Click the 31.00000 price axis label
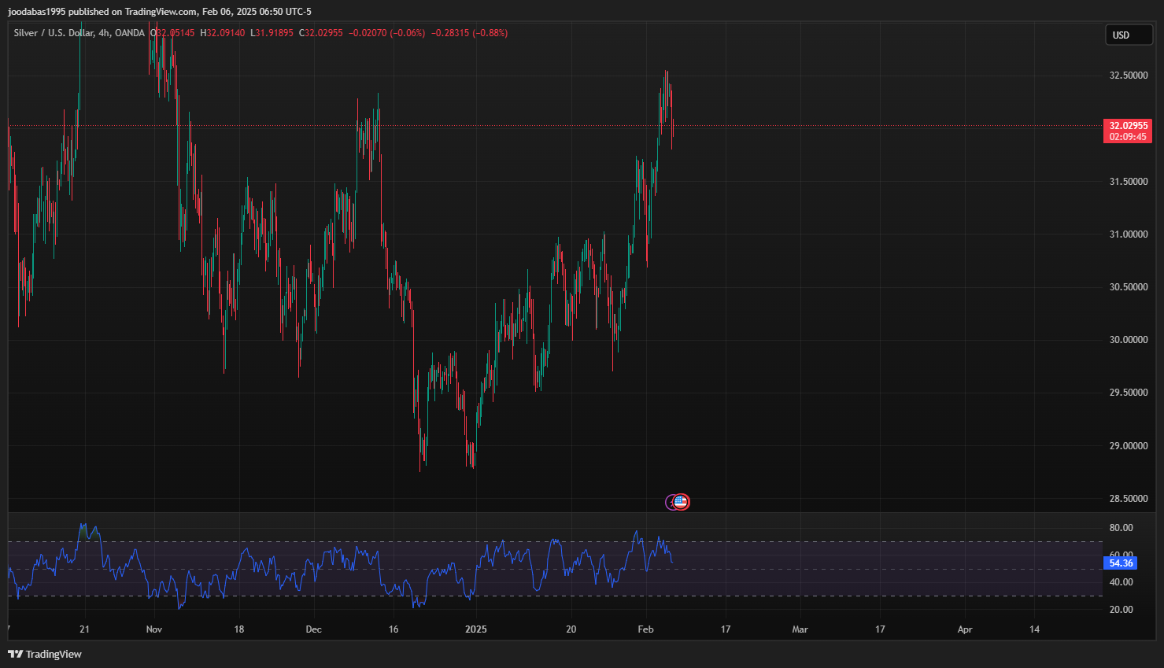The width and height of the screenshot is (1164, 668). coord(1129,234)
